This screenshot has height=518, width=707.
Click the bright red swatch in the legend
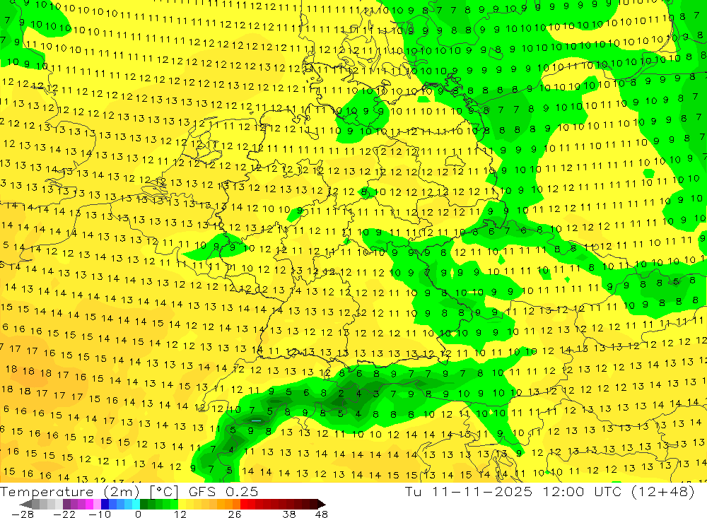[244, 504]
